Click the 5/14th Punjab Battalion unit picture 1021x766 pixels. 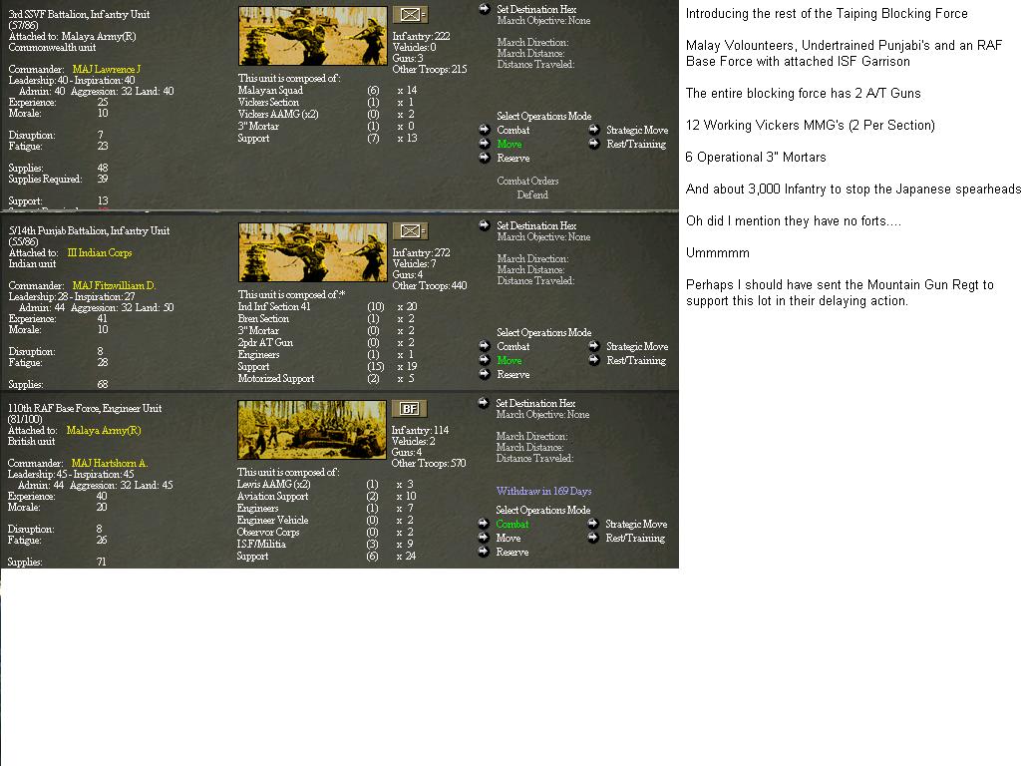[312, 252]
